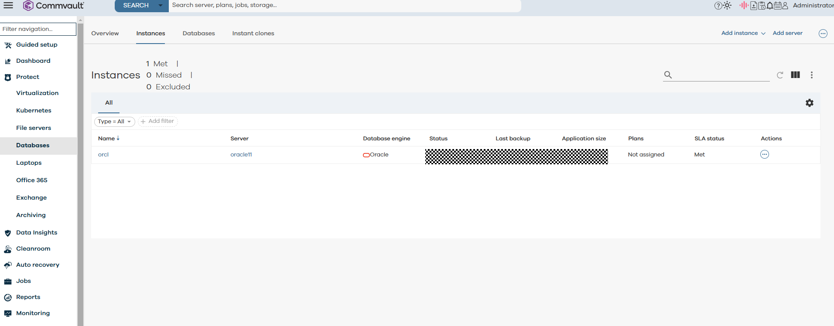Open the calendar icon in top bar
834x326 pixels.
(x=777, y=6)
